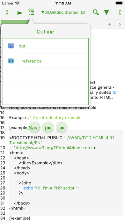Image resolution: width=125 pixels, height=222 pixels.
Task: Tap the double right chevron icon
Action: [7, 12]
